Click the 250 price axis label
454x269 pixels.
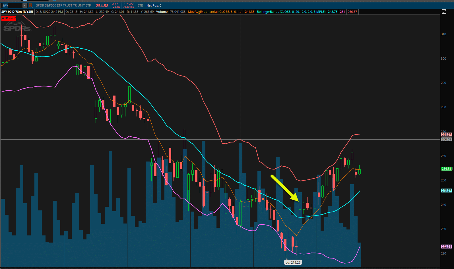click(443, 180)
